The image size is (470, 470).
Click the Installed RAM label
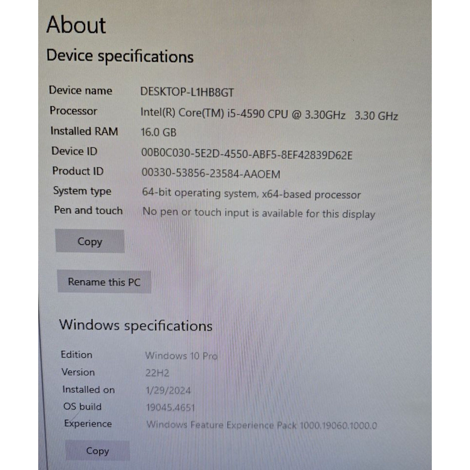84,131
